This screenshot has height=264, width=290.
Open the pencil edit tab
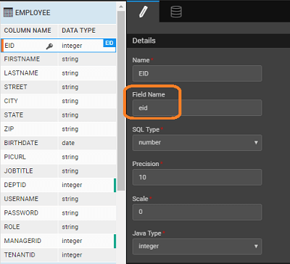click(x=143, y=12)
